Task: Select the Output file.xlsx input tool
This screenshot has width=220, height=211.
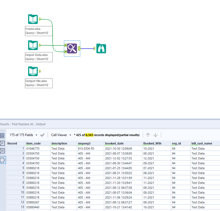Action: point(33,71)
